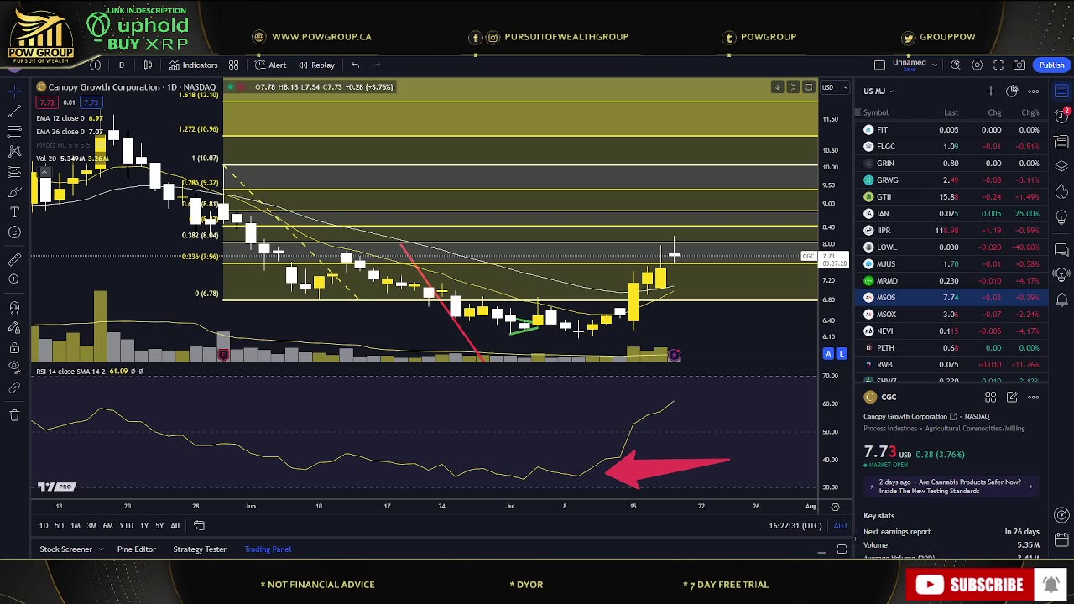
Task: Click the Publish button
Action: (1051, 65)
